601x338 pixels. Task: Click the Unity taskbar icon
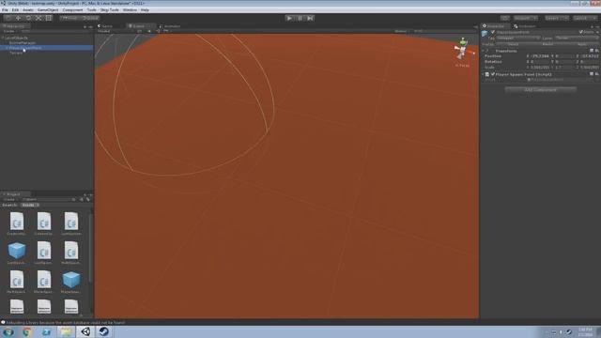pyautogui.click(x=85, y=331)
